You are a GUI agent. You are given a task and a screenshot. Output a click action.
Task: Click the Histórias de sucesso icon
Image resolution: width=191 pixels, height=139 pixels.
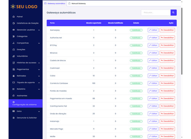[14, 63]
